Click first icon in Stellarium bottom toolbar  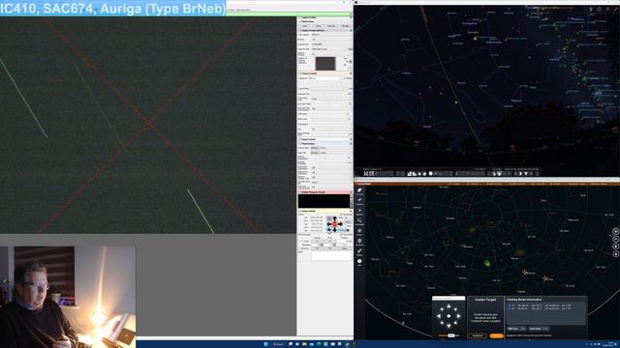pyautogui.click(x=366, y=174)
